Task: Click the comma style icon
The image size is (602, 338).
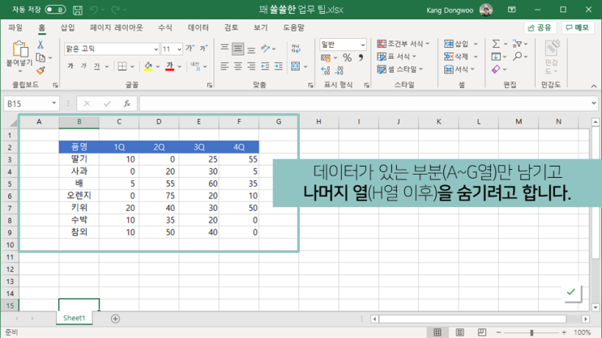Action: (x=361, y=58)
